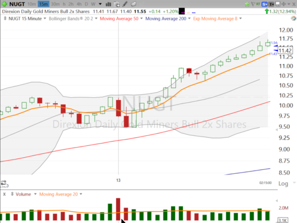The height and width of the screenshot is (223, 297).
Task: Open the more timeframes dropdown arrow
Action: pyautogui.click(x=100, y=4)
